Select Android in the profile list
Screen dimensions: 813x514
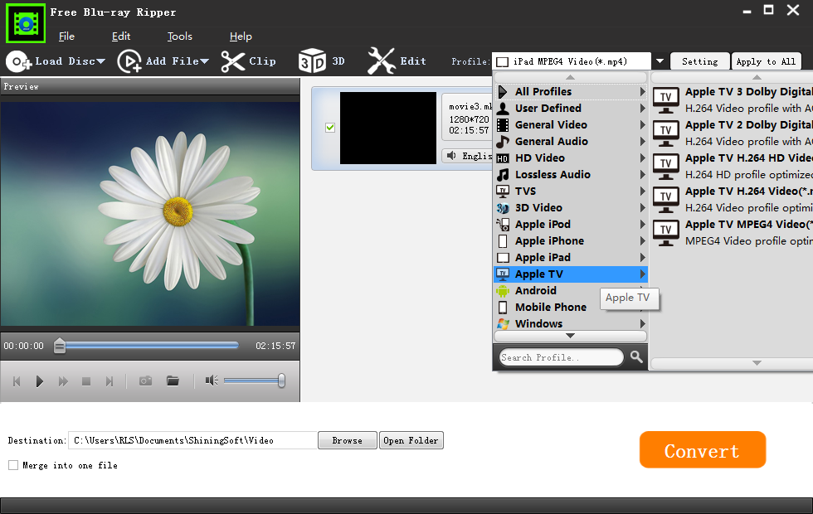pos(536,290)
